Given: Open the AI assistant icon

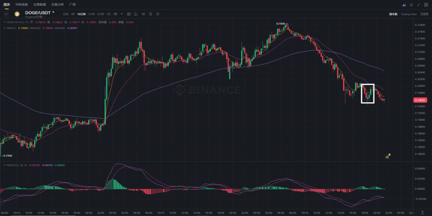Looking at the screenshot, I should click(x=404, y=5).
